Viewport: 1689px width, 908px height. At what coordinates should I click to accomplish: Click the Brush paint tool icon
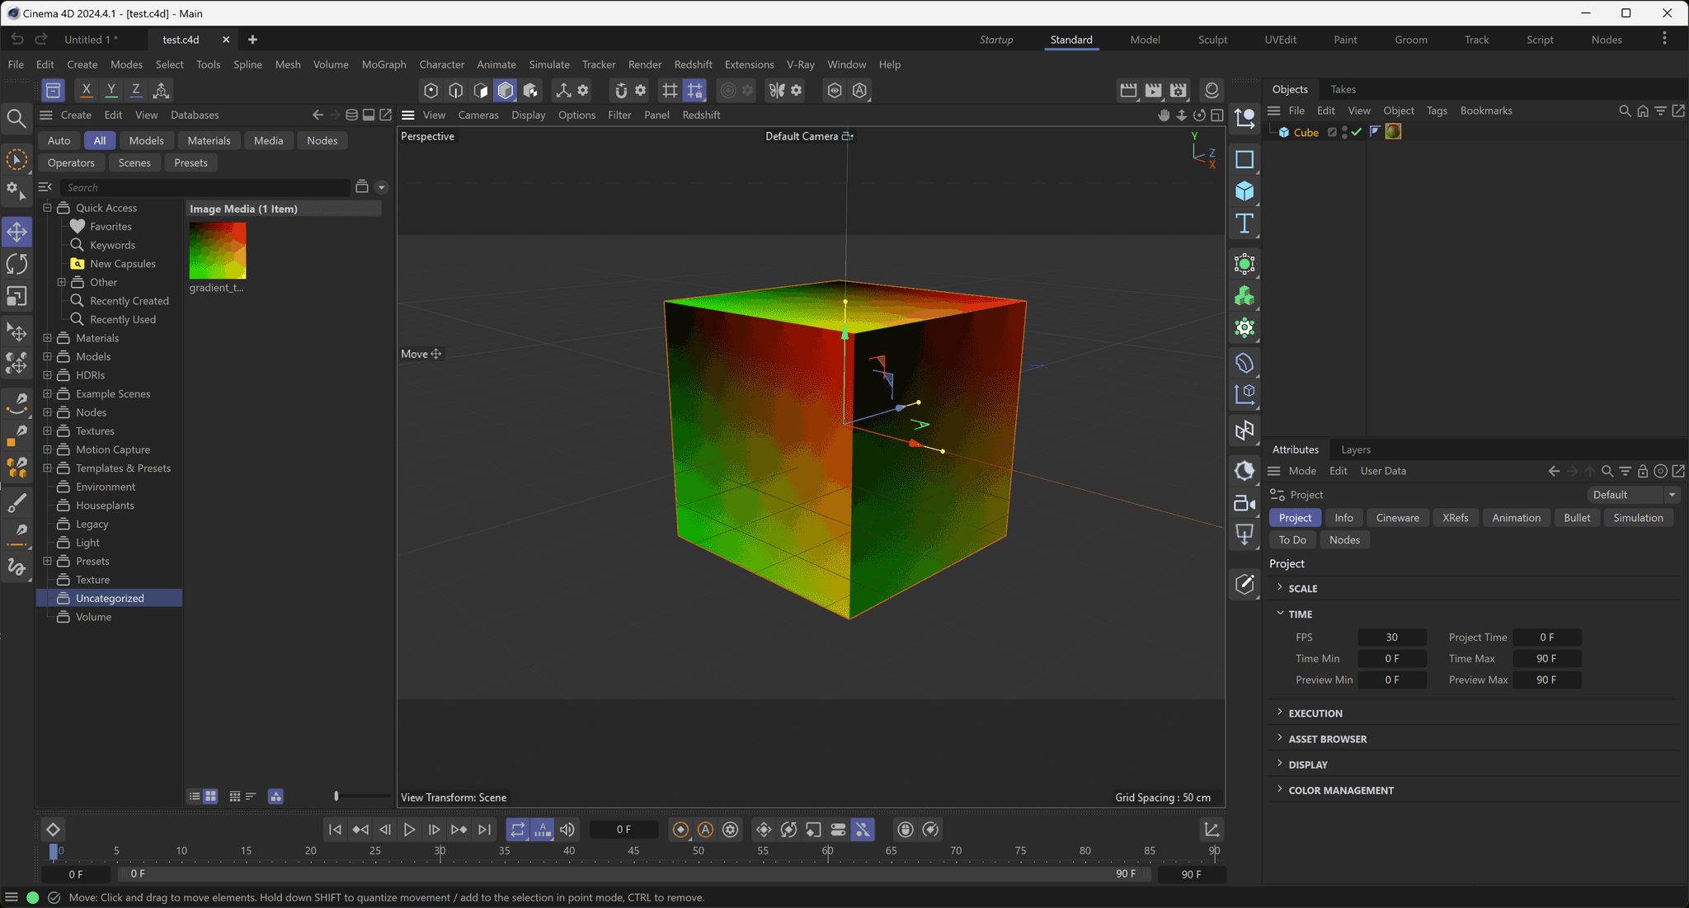[17, 501]
